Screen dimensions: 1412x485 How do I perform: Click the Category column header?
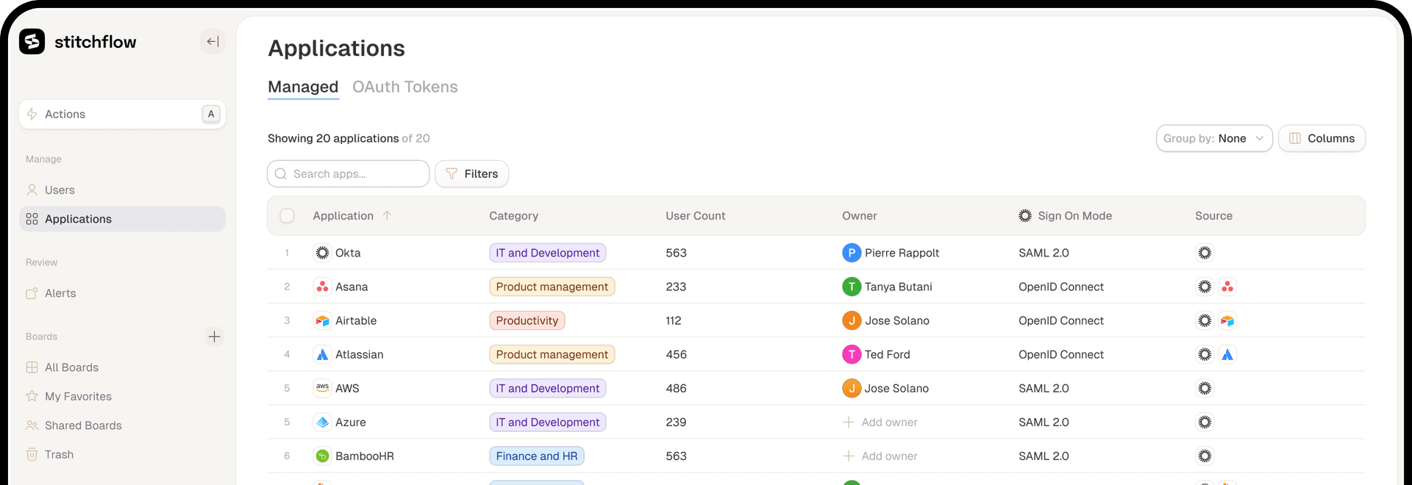coord(513,215)
